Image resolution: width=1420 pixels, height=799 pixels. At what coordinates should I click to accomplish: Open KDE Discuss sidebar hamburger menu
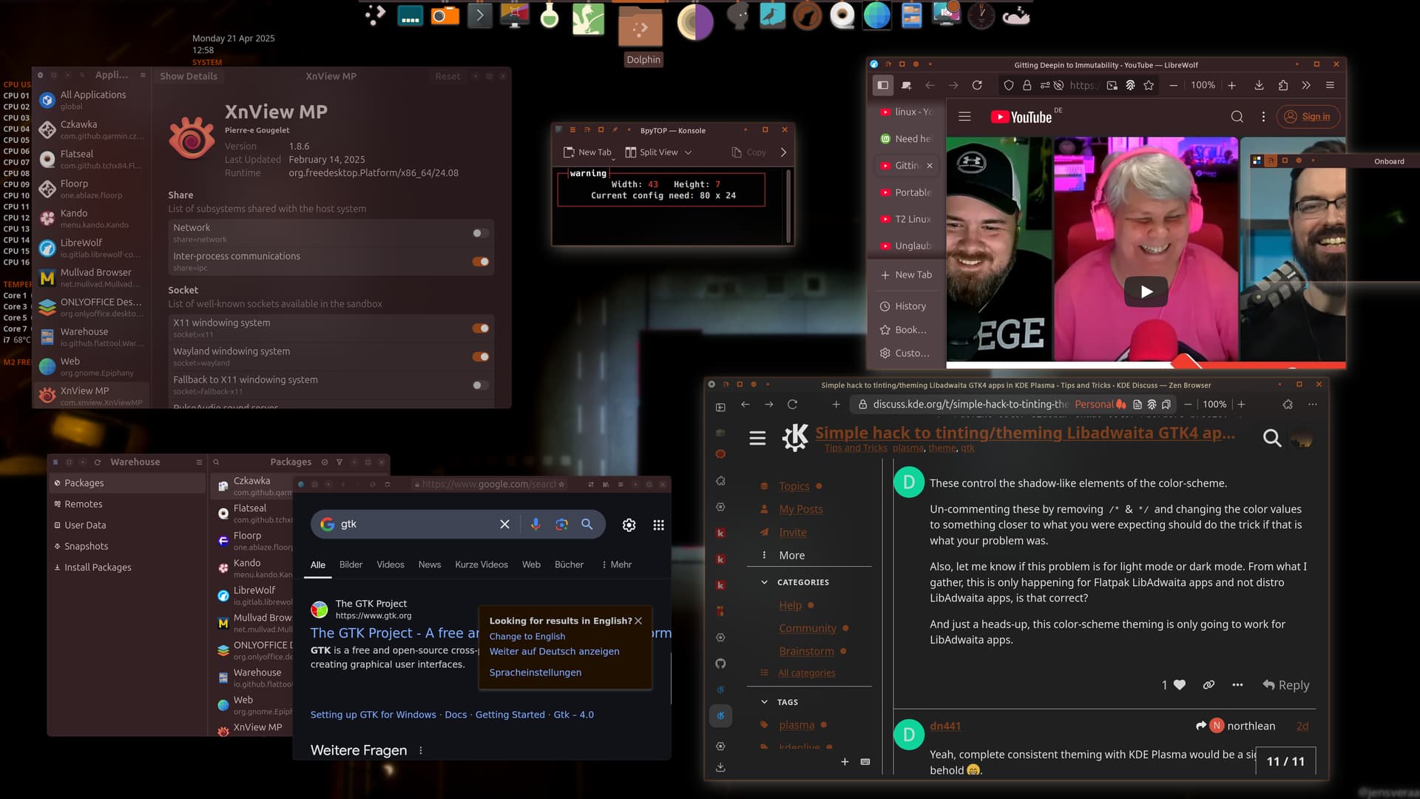click(x=757, y=438)
